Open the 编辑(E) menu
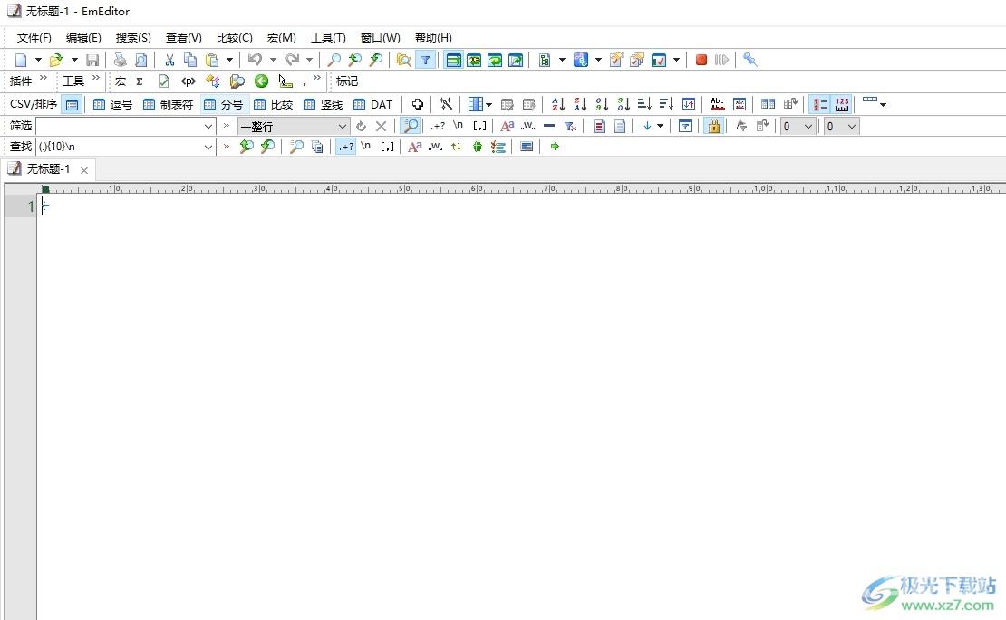Screen dimensions: 1006x620 83,38
